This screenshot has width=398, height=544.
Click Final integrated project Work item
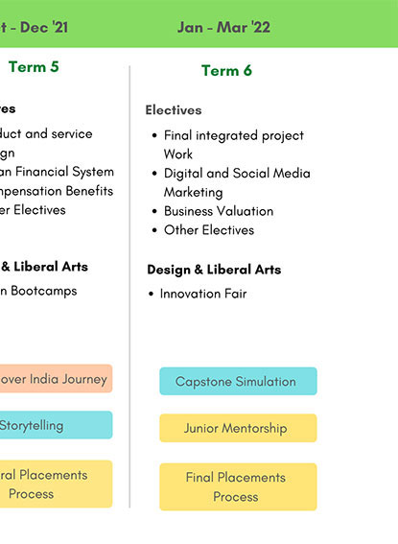[x=234, y=144]
